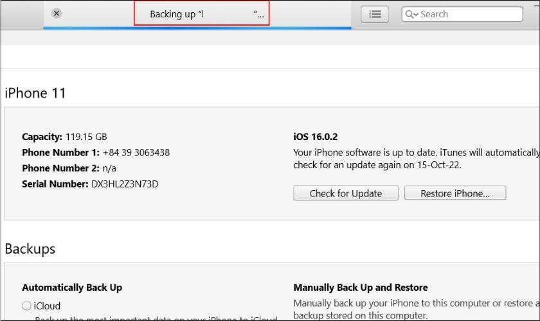Click the Capacity 119.15 GB value
Image resolution: width=540 pixels, height=321 pixels.
click(86, 137)
